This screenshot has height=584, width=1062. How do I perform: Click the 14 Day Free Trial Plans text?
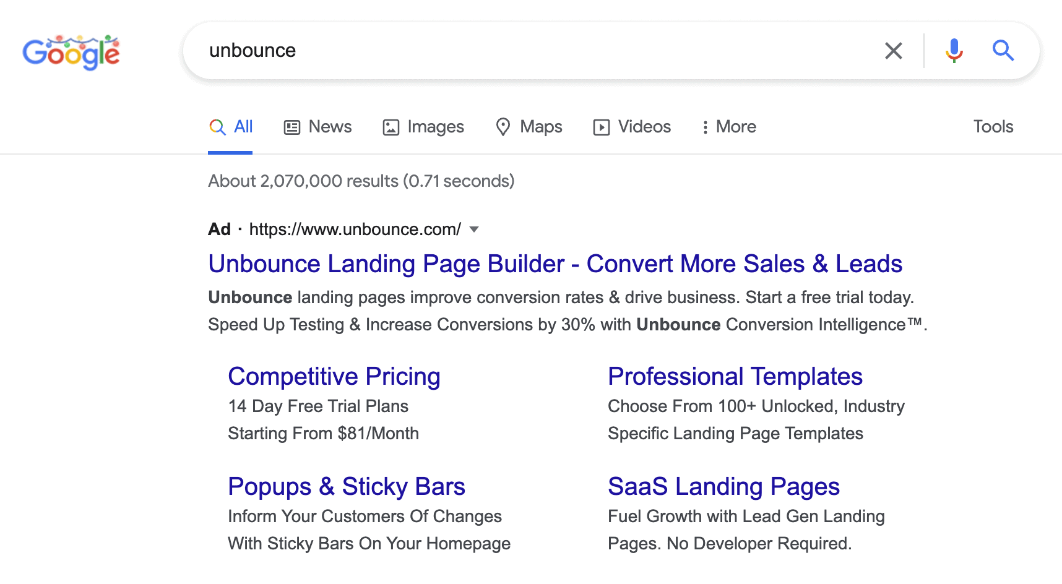(x=318, y=406)
